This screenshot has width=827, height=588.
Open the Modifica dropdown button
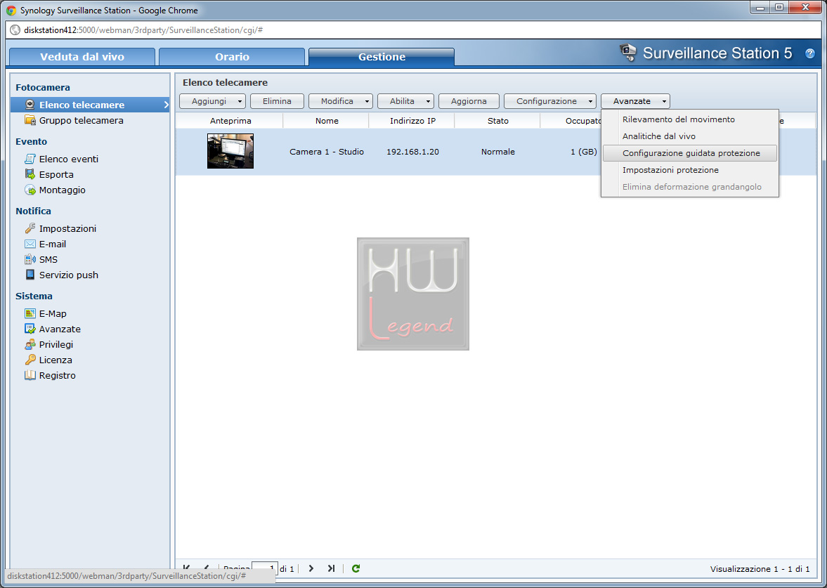coord(341,100)
